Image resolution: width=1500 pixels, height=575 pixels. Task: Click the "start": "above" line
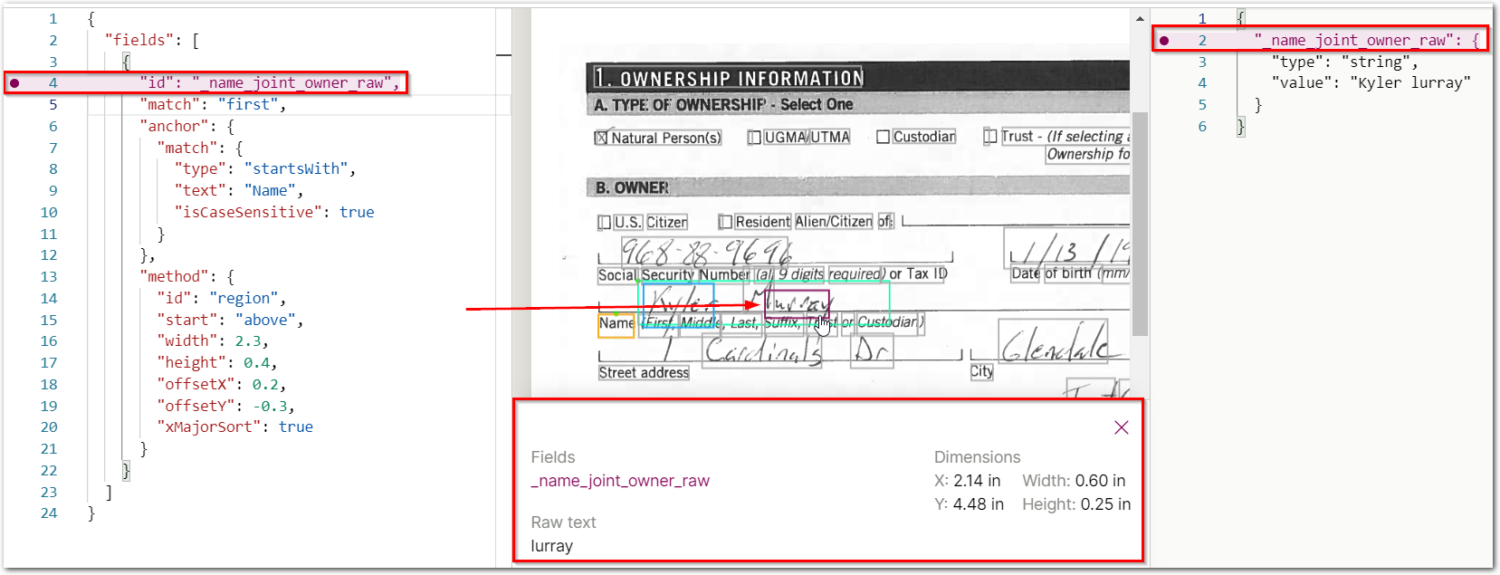coord(230,320)
